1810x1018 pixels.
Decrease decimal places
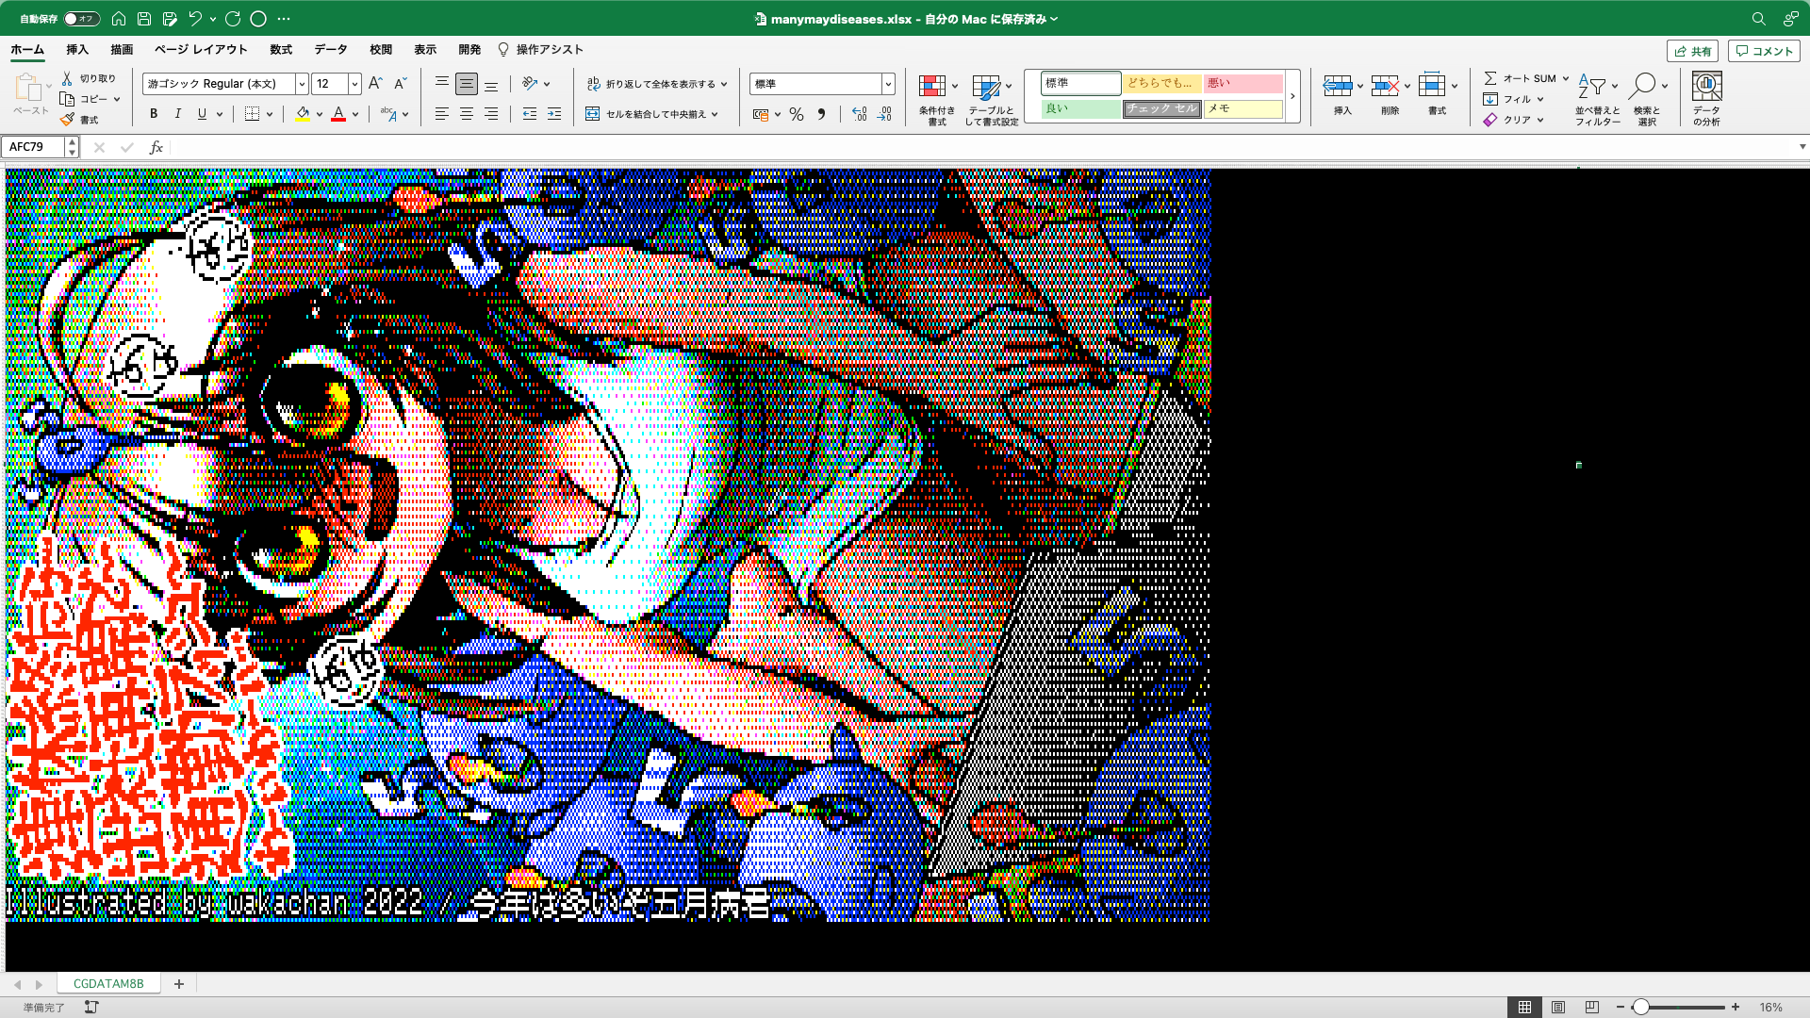point(884,114)
